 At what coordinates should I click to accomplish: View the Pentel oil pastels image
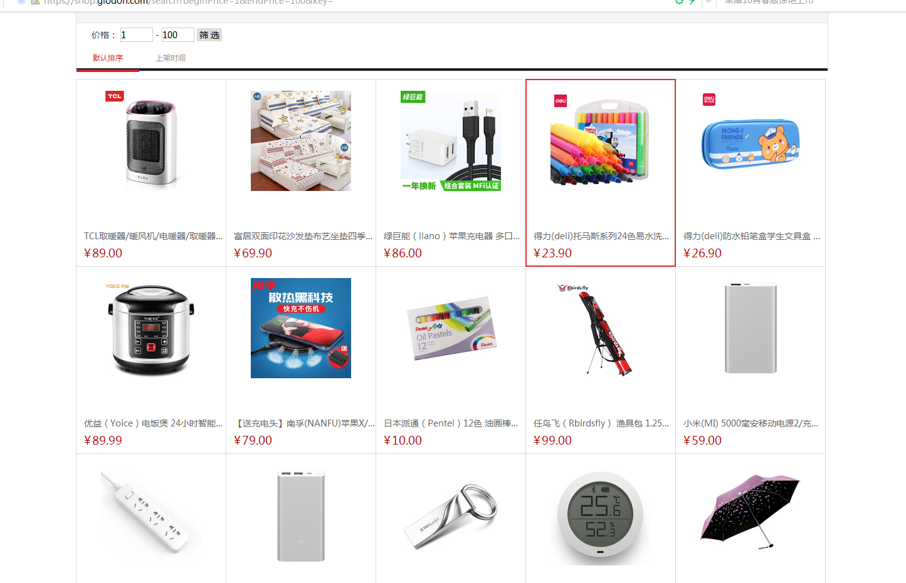point(451,328)
